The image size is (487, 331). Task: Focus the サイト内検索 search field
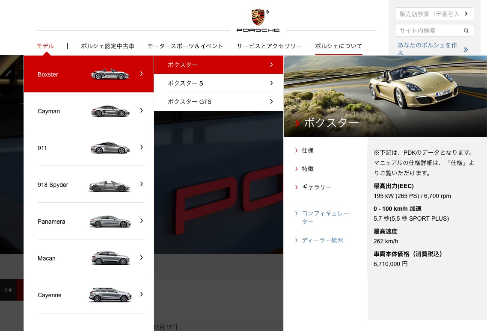(x=434, y=30)
